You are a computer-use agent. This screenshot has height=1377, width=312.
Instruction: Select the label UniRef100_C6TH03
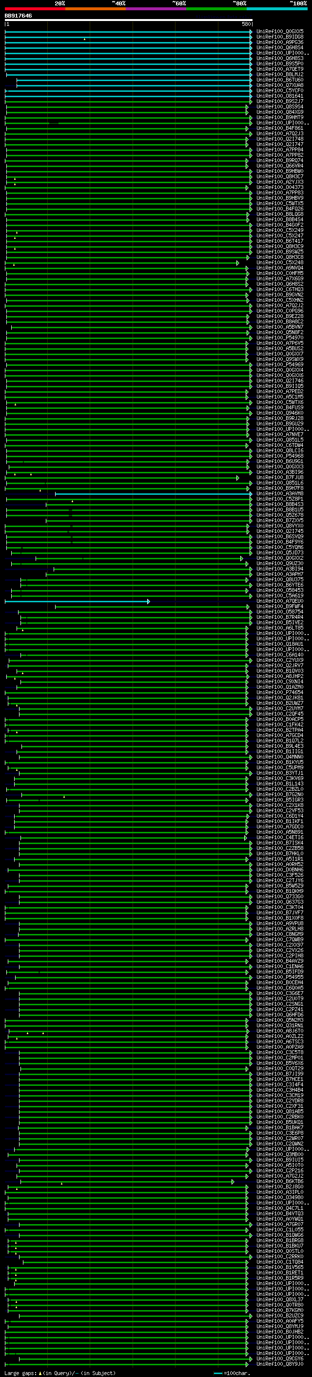pyautogui.click(x=279, y=290)
